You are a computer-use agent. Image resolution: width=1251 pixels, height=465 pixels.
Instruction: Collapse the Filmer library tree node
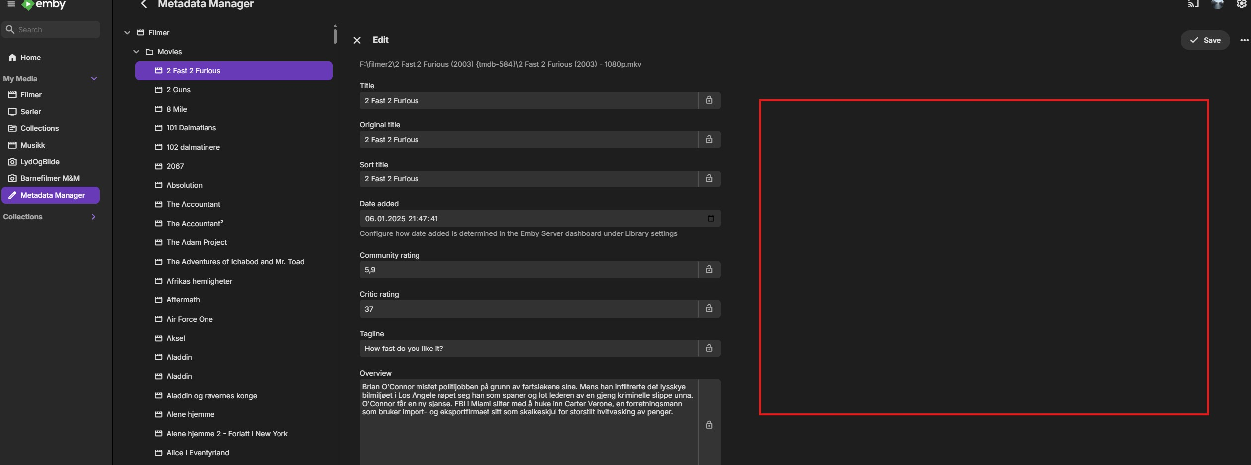[x=127, y=33]
